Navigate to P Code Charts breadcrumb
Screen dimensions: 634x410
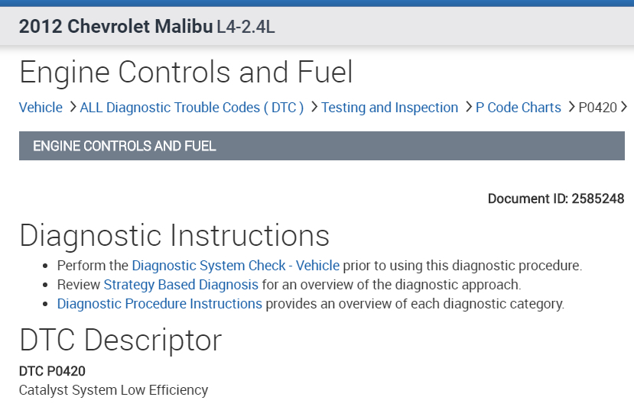(518, 108)
